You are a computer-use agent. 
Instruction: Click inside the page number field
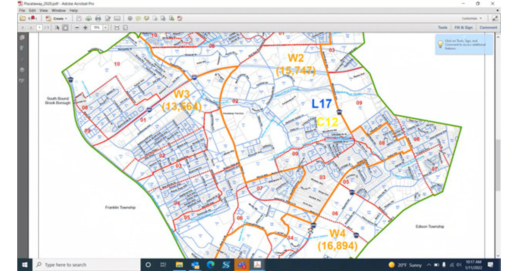(39, 27)
